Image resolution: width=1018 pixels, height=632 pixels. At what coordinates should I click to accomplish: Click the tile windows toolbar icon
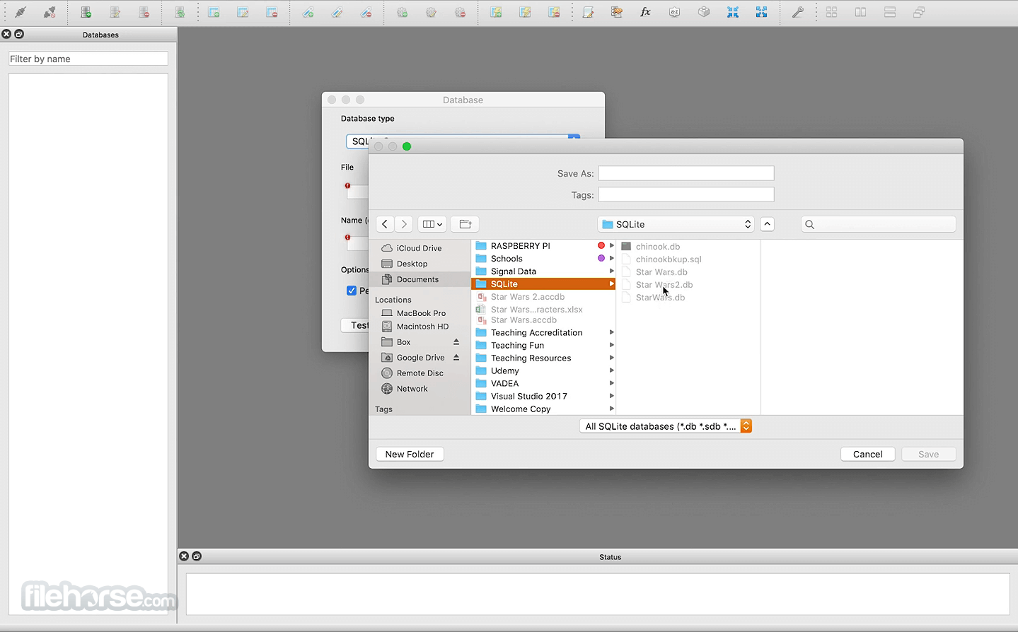coord(832,12)
